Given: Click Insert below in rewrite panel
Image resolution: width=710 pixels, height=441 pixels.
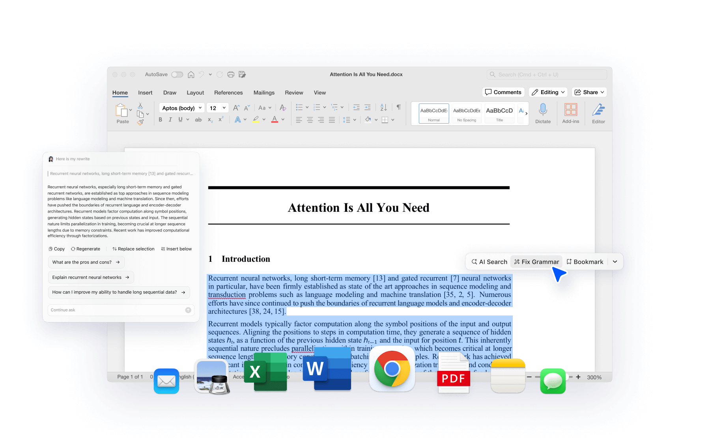Looking at the screenshot, I should coord(176,249).
